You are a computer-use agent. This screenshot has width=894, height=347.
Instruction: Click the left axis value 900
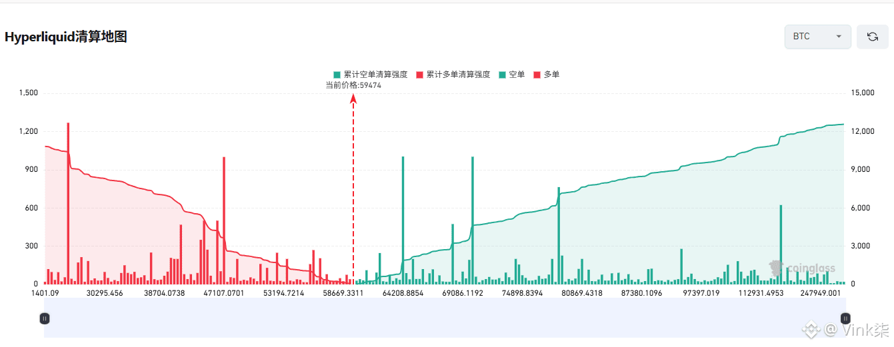pos(31,170)
